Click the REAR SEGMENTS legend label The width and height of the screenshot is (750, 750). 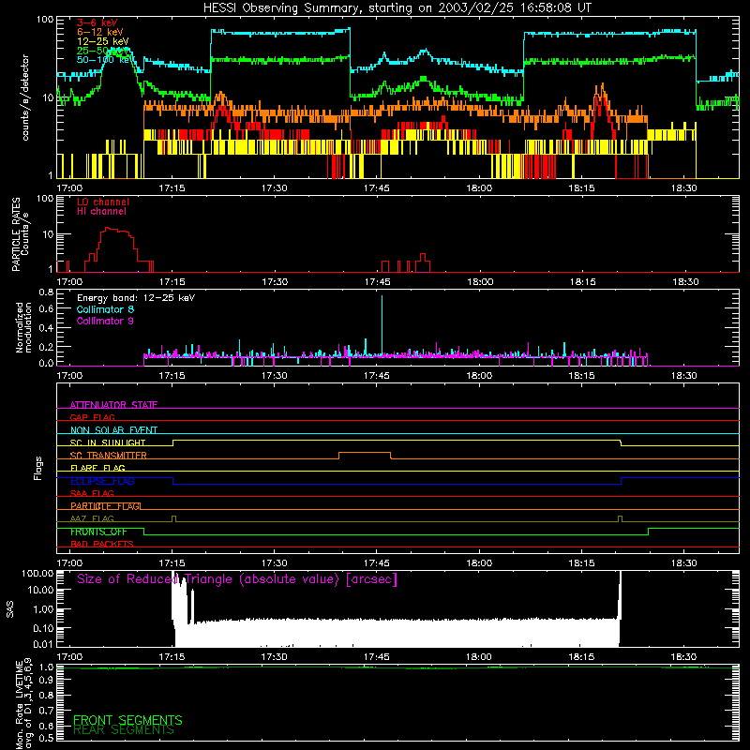point(124,730)
